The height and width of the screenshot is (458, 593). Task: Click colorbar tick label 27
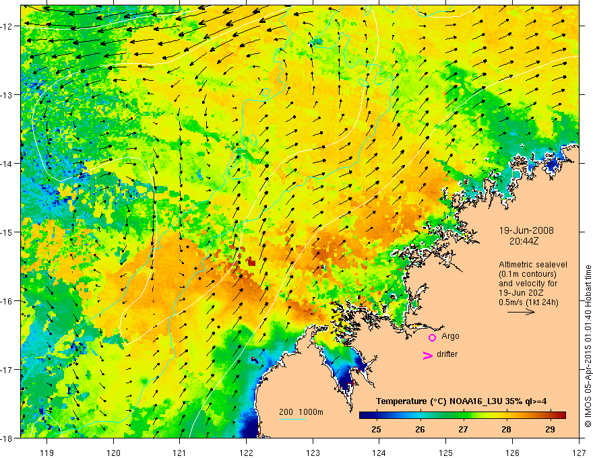point(463,429)
